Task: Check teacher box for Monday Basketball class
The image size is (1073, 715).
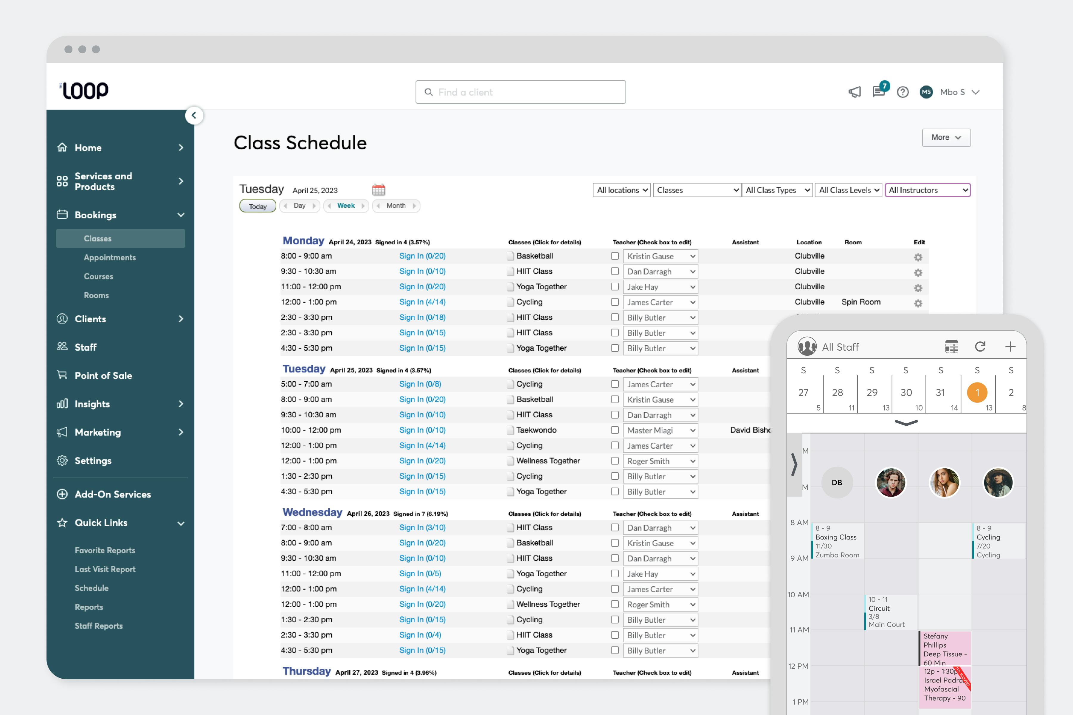Action: (x=615, y=256)
